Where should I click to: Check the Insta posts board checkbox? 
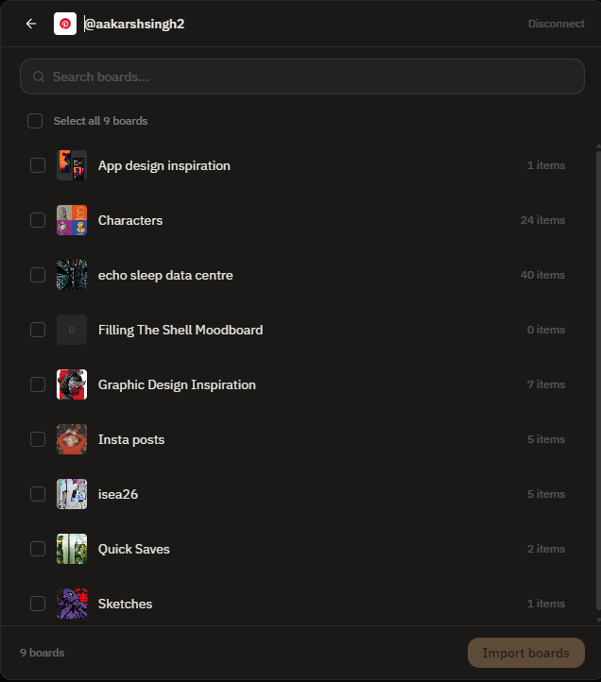click(x=38, y=439)
